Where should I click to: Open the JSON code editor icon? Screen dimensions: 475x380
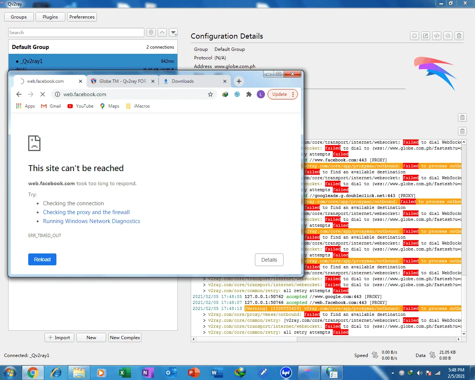pos(437,36)
